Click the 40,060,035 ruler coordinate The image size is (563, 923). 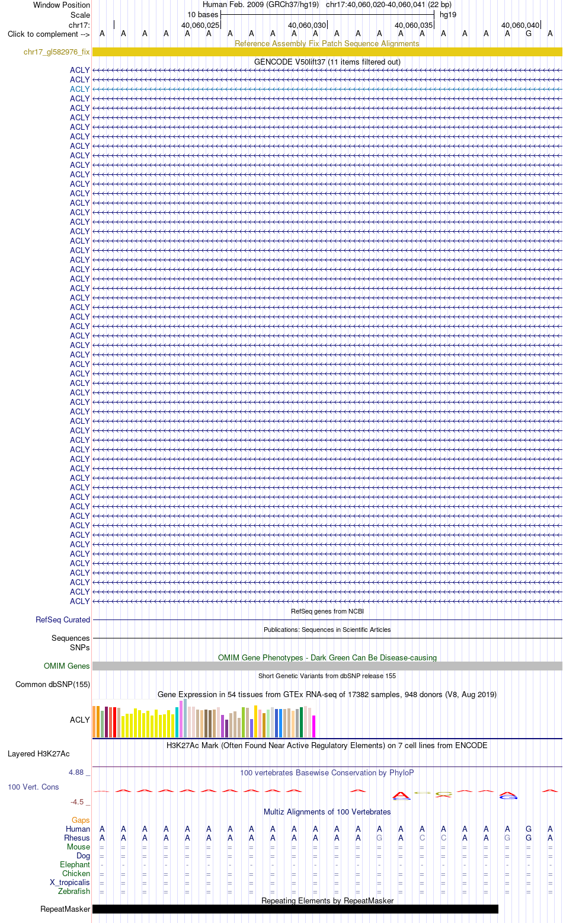pos(414,25)
